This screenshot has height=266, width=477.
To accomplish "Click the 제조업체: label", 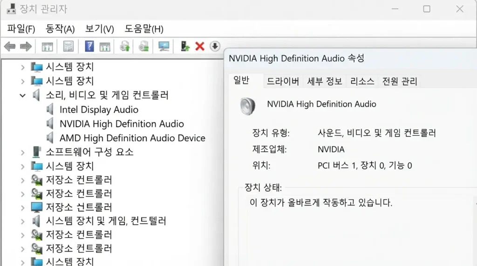I will click(269, 149).
